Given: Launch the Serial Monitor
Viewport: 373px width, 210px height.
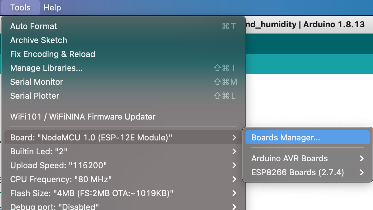Looking at the screenshot, I should (x=37, y=82).
